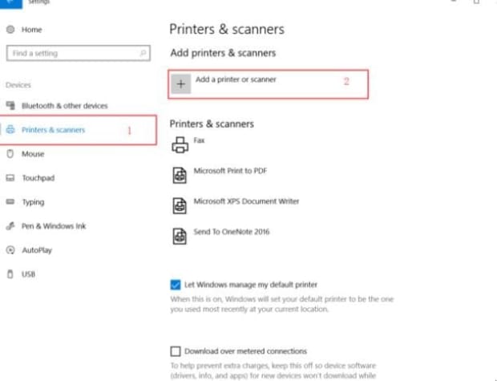This screenshot has width=497, height=381.
Task: Go to Mouse settings
Action: coord(33,154)
